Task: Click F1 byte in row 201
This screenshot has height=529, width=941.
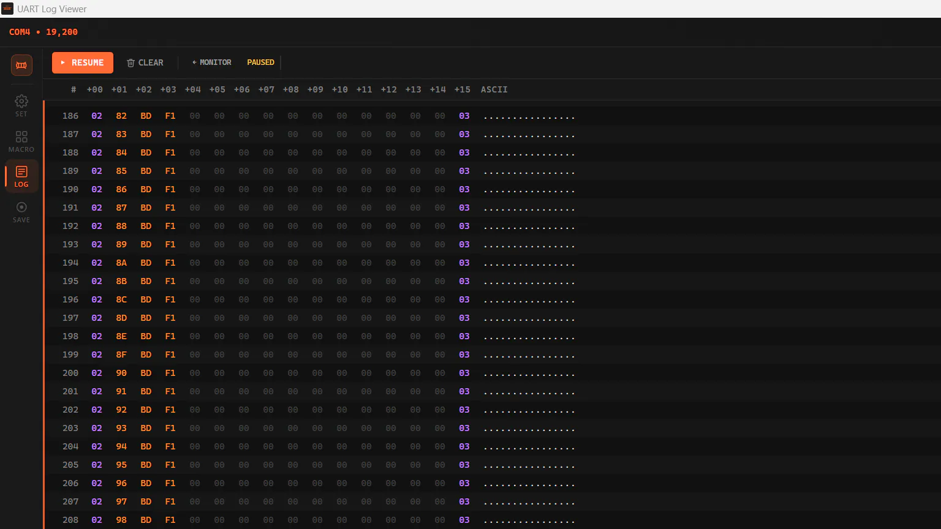Action: 170,391
